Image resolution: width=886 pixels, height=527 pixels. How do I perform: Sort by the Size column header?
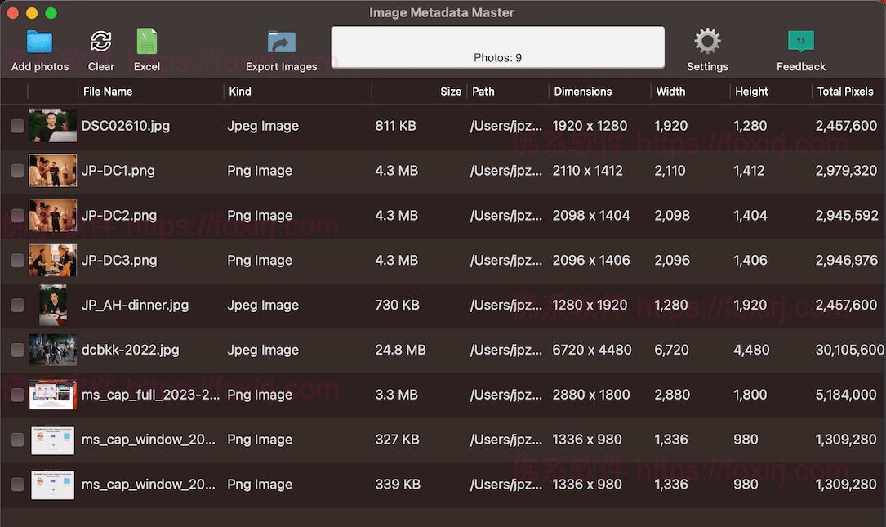pos(451,92)
